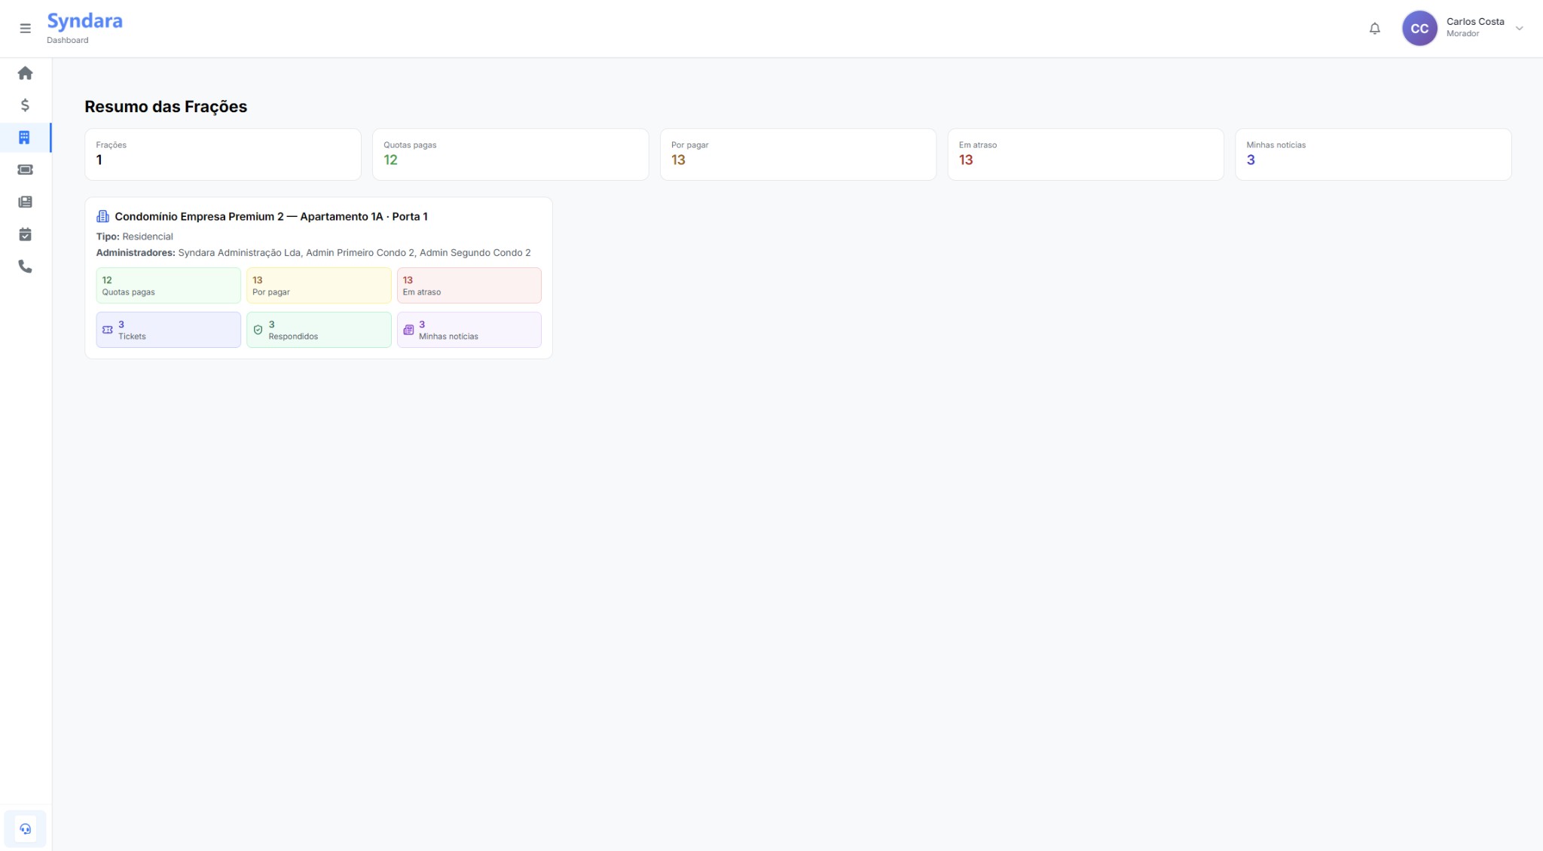Screen dimensions: 1543x851
Task: Select the Em atraso summary card
Action: (1085, 154)
